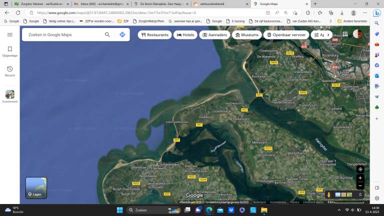Switch to the verhuurdersbereik browser tab
Image resolution: width=384 pixels, height=216 pixels.
219,4
